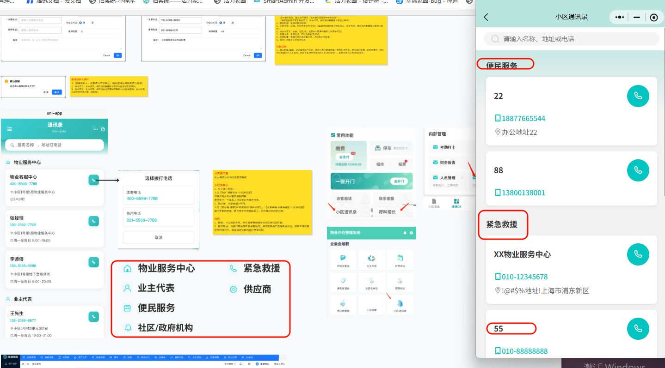
Task: Select 是 radio in the left form
Action: click(80, 22)
